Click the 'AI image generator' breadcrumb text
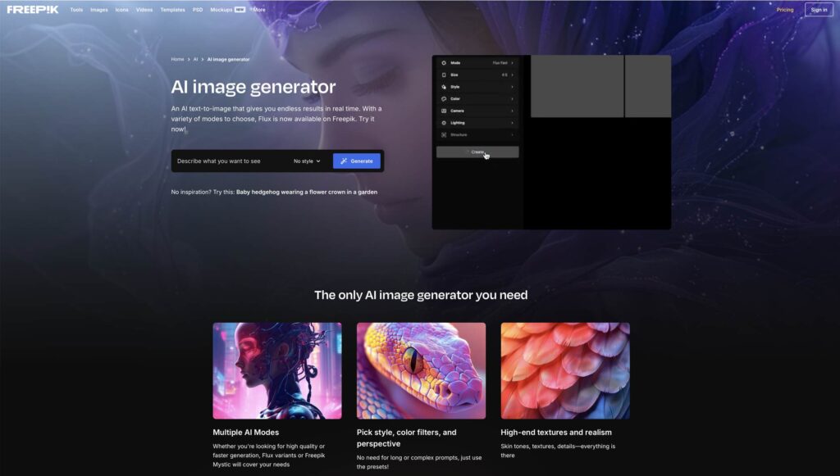The height and width of the screenshot is (476, 840). pyautogui.click(x=228, y=59)
